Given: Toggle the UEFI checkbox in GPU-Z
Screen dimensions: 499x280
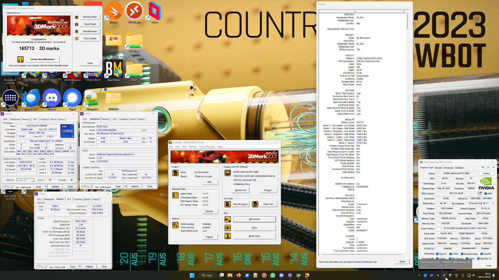Looking at the screenshot, I should click(485, 194).
